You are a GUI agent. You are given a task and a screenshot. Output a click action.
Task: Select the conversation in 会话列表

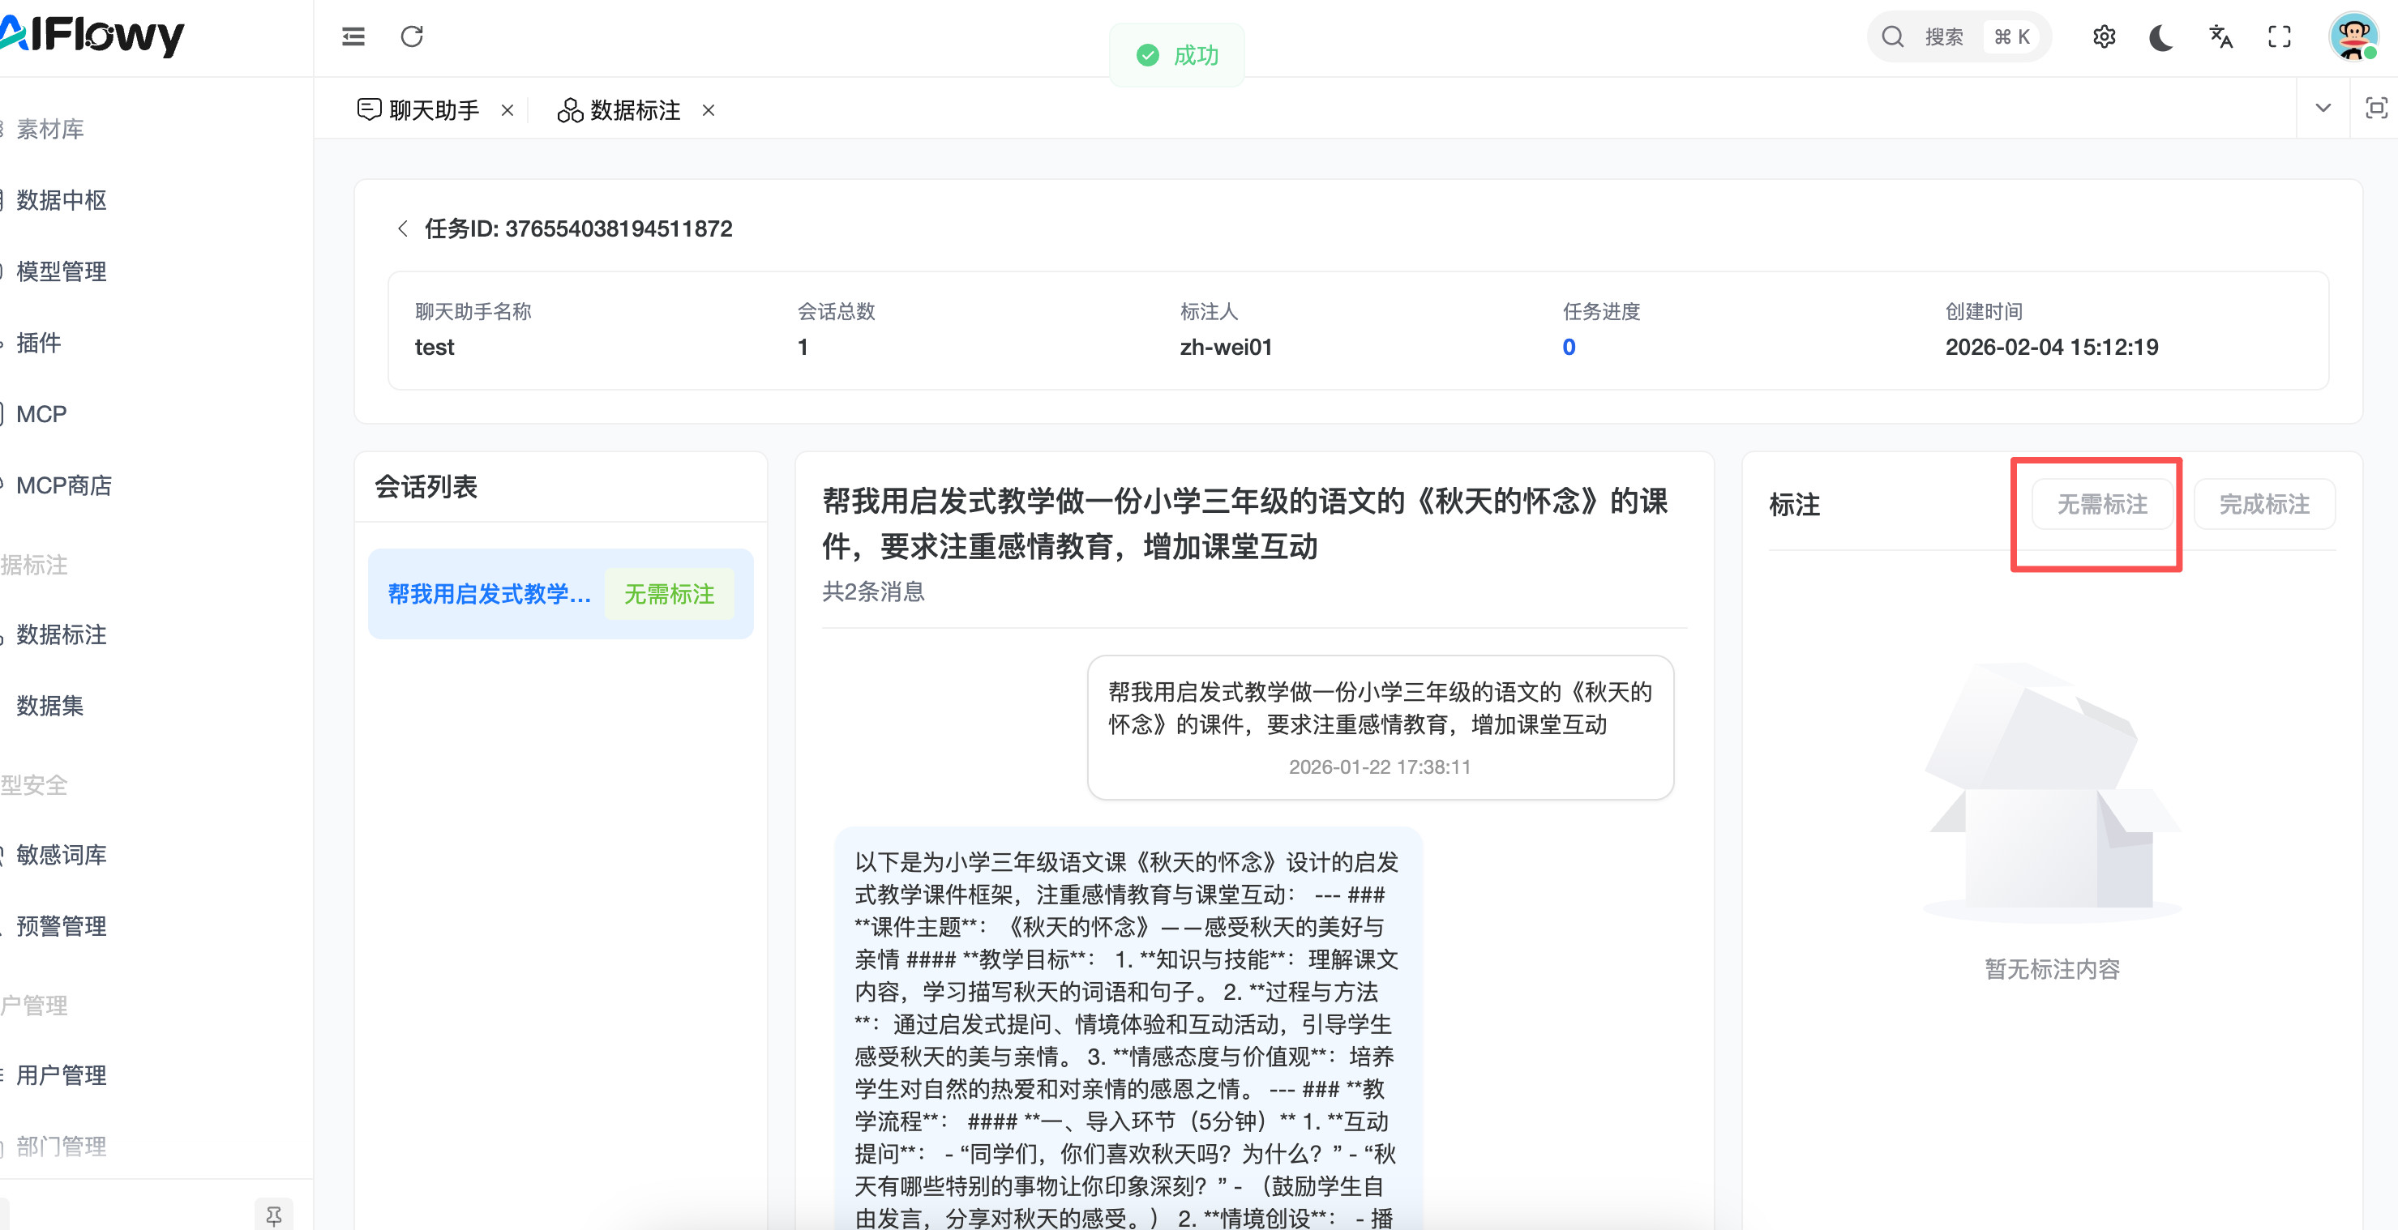(x=489, y=594)
